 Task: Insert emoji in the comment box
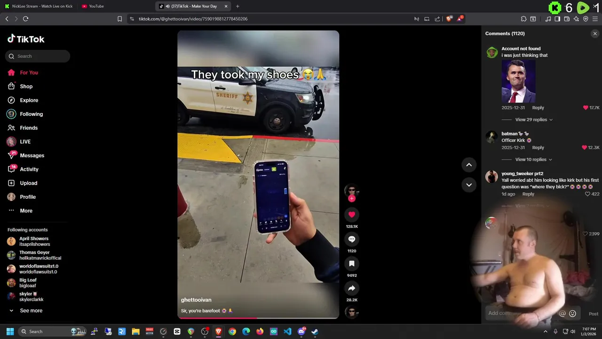point(572,314)
